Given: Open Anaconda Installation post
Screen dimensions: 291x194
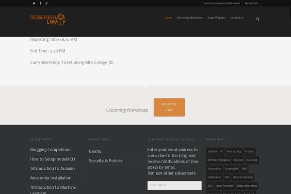Looking at the screenshot, I should pyautogui.click(x=51, y=178).
